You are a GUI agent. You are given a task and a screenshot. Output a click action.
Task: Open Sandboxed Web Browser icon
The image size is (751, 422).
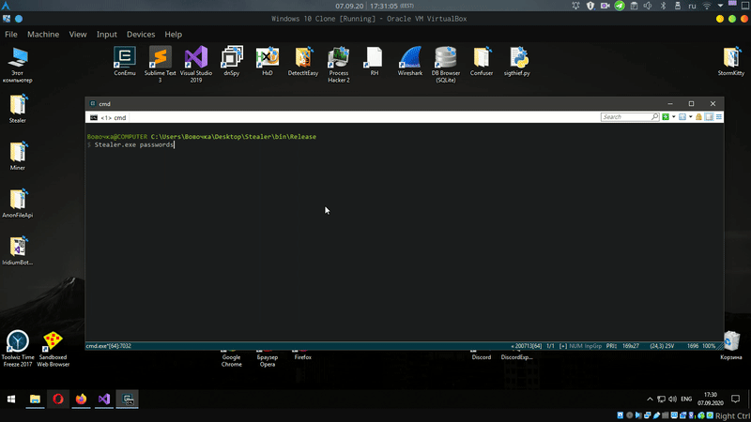click(54, 348)
